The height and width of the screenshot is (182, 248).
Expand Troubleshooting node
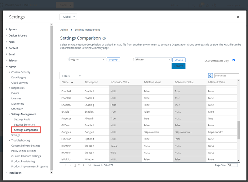9,140
